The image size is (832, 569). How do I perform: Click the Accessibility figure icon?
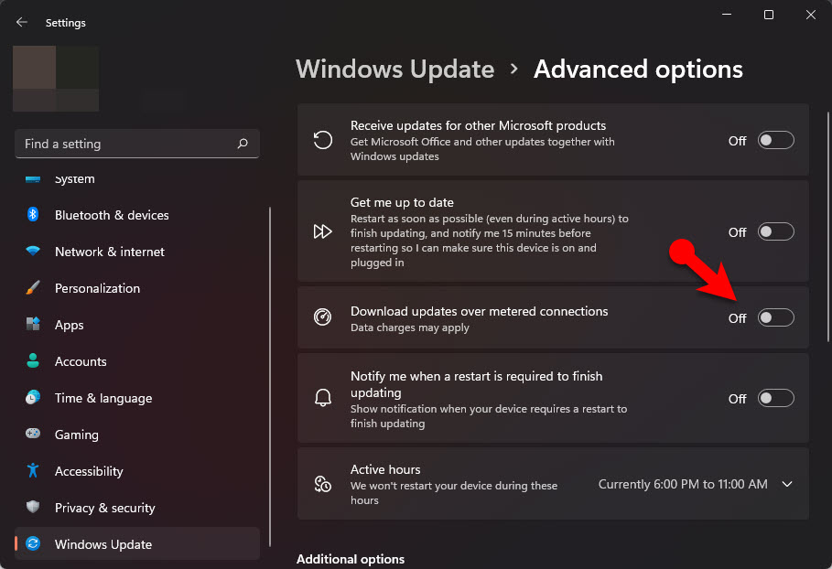33,471
